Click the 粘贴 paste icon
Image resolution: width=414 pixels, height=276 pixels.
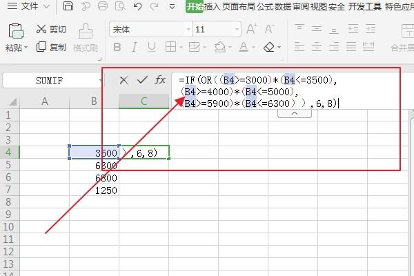[16, 31]
